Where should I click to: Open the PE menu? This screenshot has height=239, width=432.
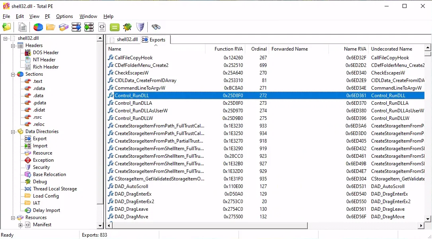47,16
